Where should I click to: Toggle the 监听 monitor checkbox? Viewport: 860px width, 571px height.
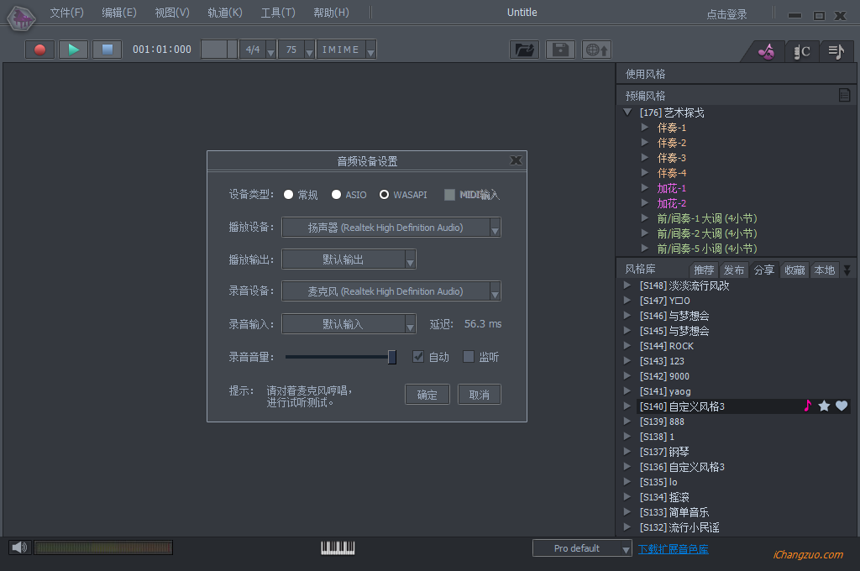click(469, 357)
